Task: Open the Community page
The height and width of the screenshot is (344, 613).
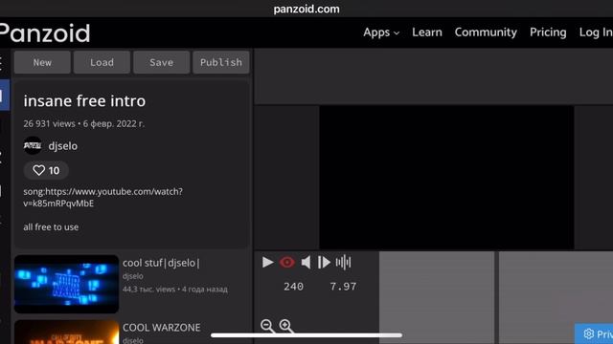Action: (x=486, y=32)
